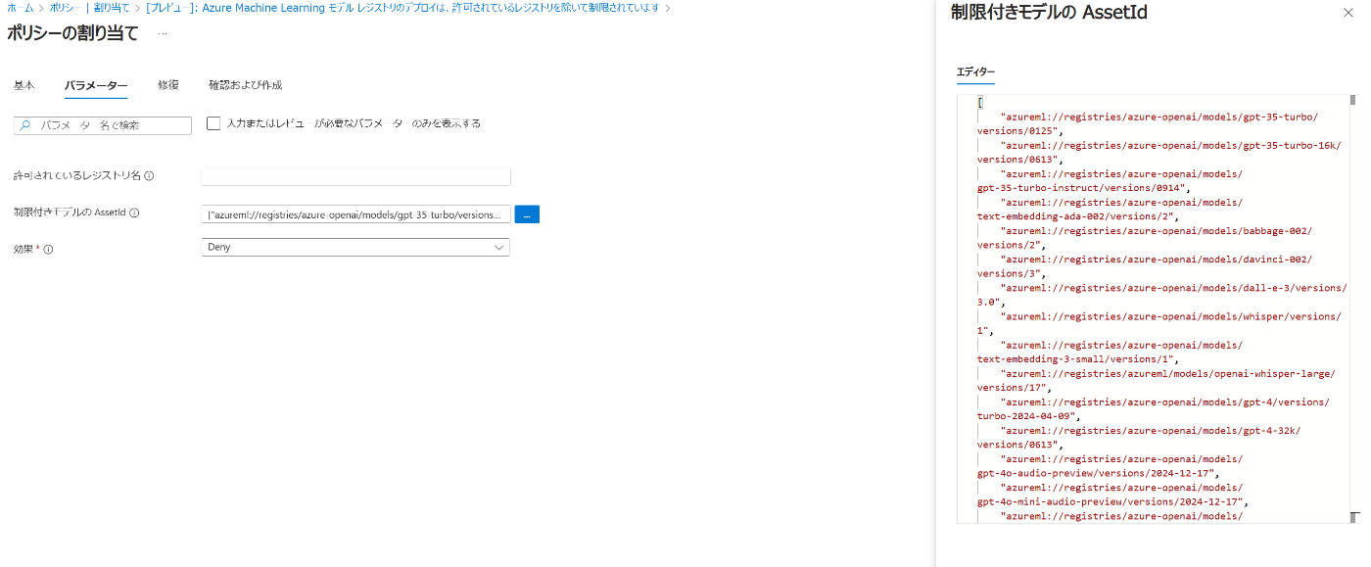Go to the 確認および作成 tab
Viewport: 1371px width, 567px height.
point(246,85)
